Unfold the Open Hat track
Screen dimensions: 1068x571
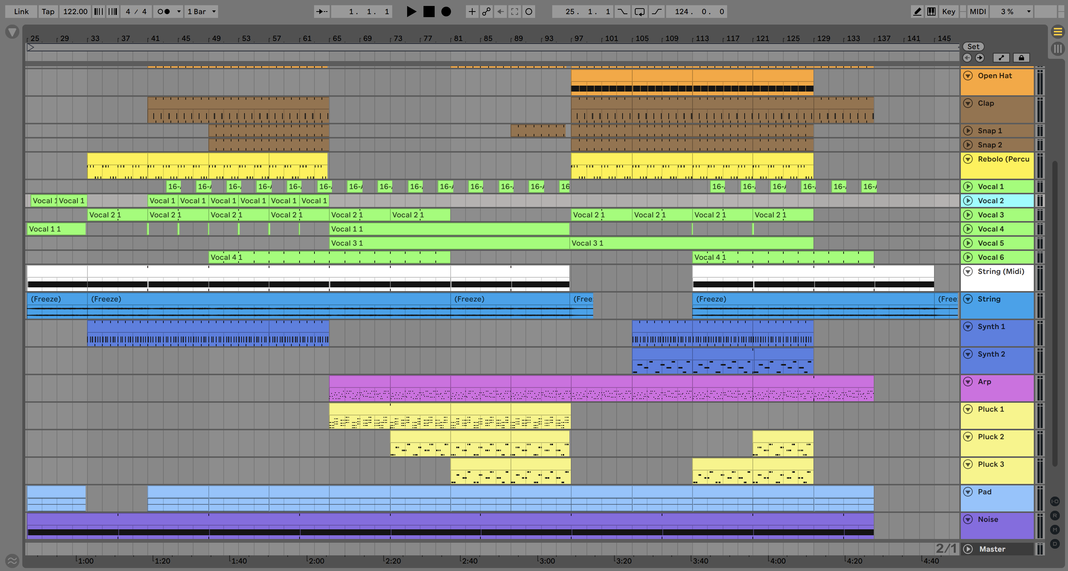pos(968,76)
